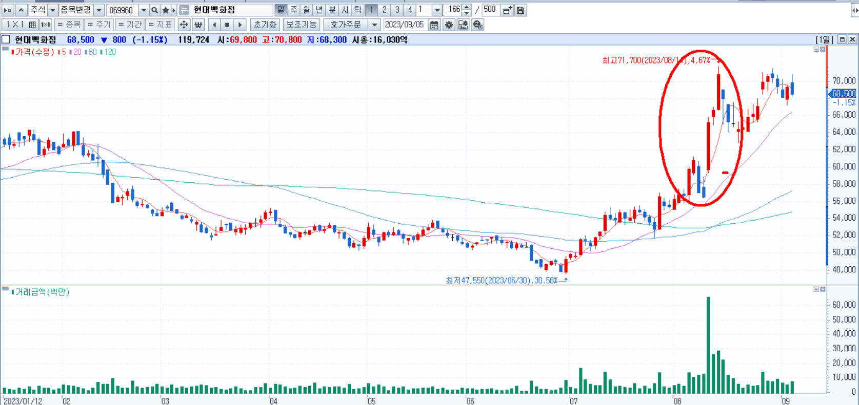Click the price legend handle icon
This screenshot has width=859, height=405.
point(5,49)
